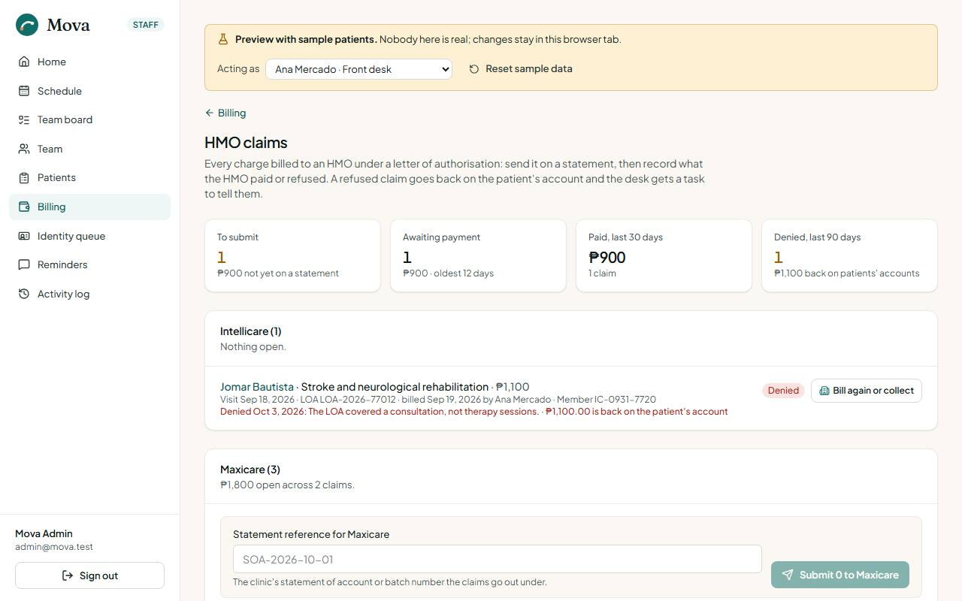Open the Acting as role dropdown
This screenshot has width=962, height=601.
point(358,69)
